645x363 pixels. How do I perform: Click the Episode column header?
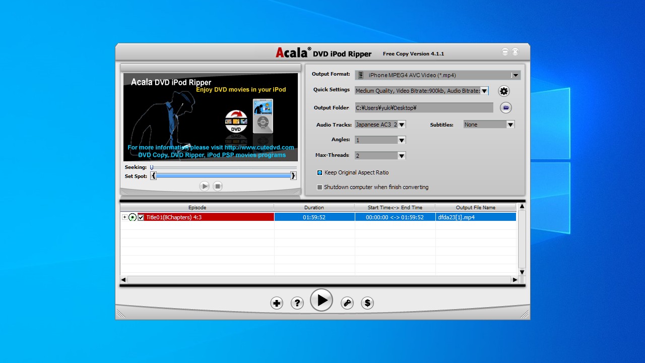tap(197, 207)
